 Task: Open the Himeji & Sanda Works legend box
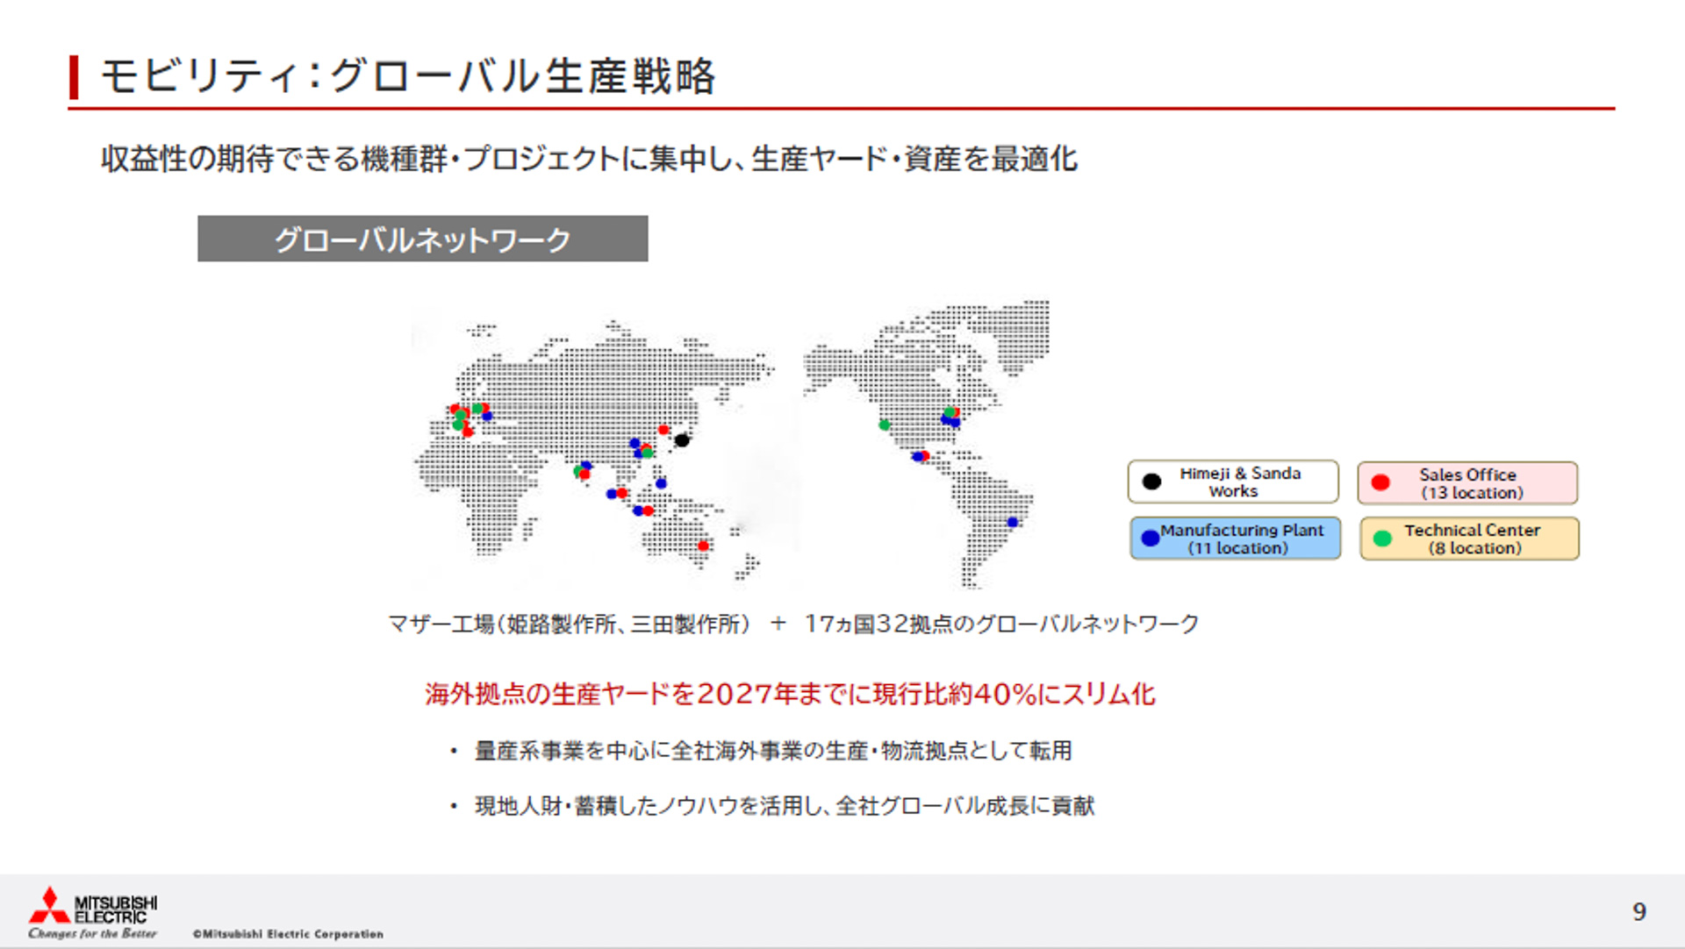tap(1234, 482)
